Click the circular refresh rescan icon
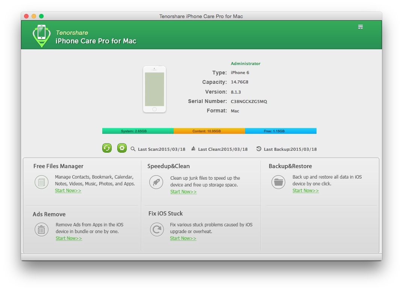Screen dimensions: 403x291 click(107, 148)
